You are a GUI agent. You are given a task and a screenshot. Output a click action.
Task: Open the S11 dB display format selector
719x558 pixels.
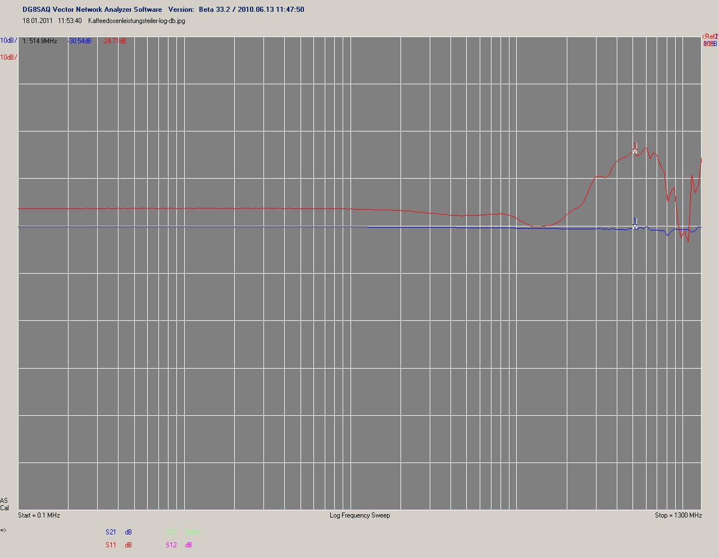pos(129,545)
